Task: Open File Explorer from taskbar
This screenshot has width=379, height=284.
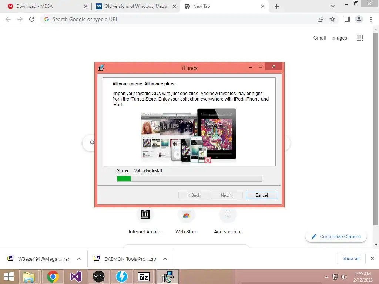Action: coord(29,277)
